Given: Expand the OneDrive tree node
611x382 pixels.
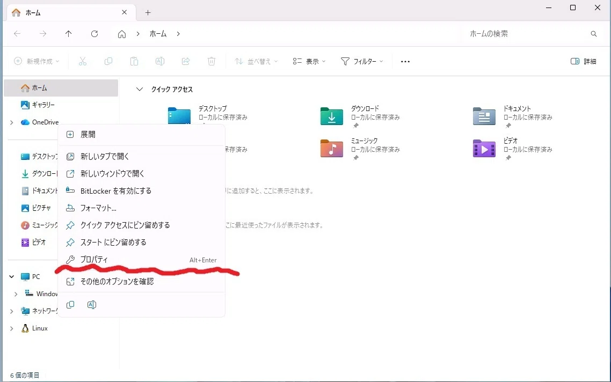Looking at the screenshot, I should point(12,122).
